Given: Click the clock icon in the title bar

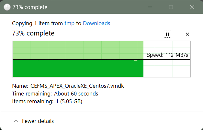Looking at the screenshot, I should click(7, 7).
